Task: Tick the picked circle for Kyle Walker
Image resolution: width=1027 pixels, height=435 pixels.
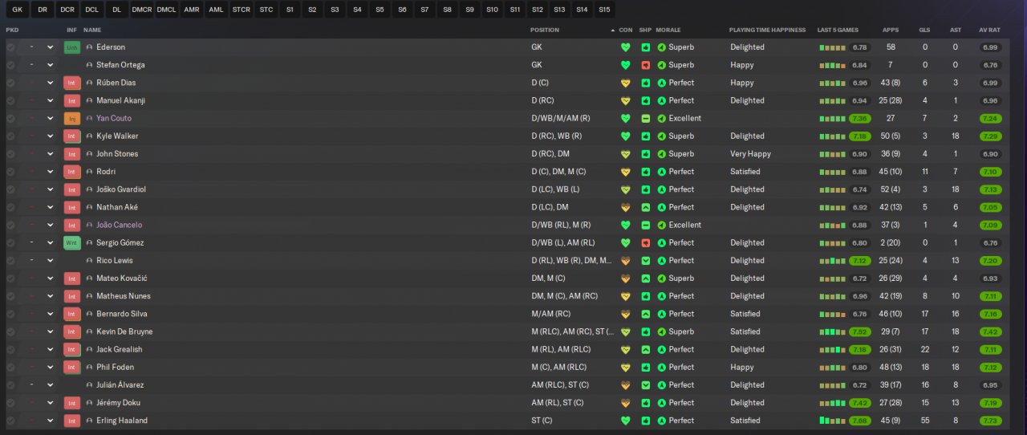Action: pyautogui.click(x=10, y=136)
